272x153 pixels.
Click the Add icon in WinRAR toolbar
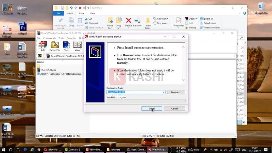[43, 46]
